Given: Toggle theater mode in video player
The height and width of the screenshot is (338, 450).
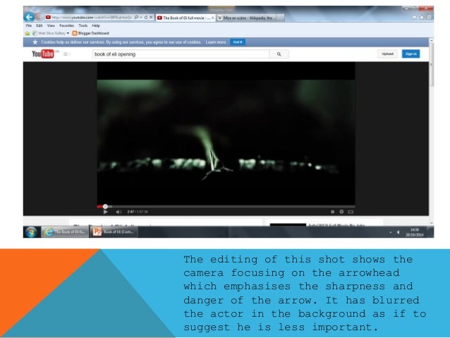Looking at the screenshot, I should (x=351, y=212).
